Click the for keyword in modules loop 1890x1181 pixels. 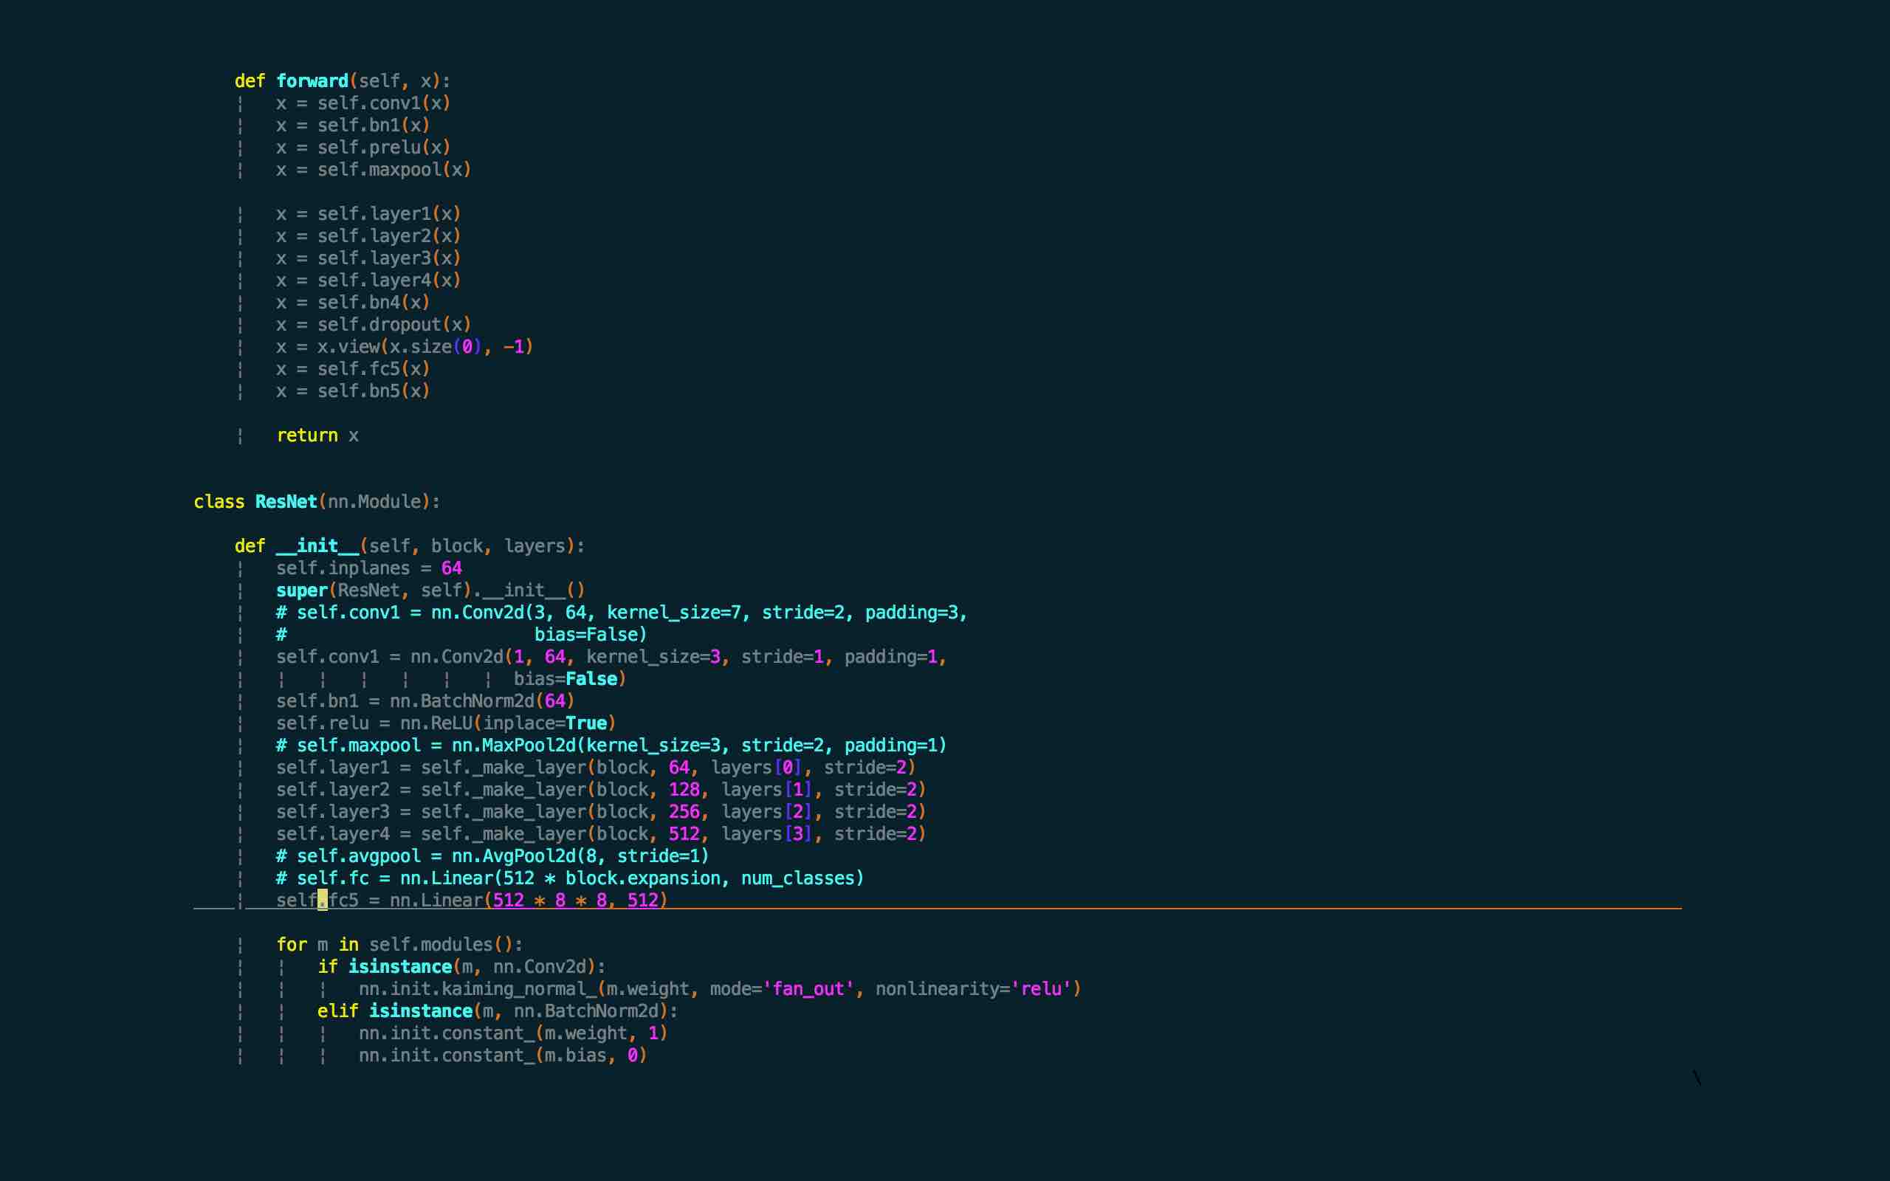pos(292,944)
